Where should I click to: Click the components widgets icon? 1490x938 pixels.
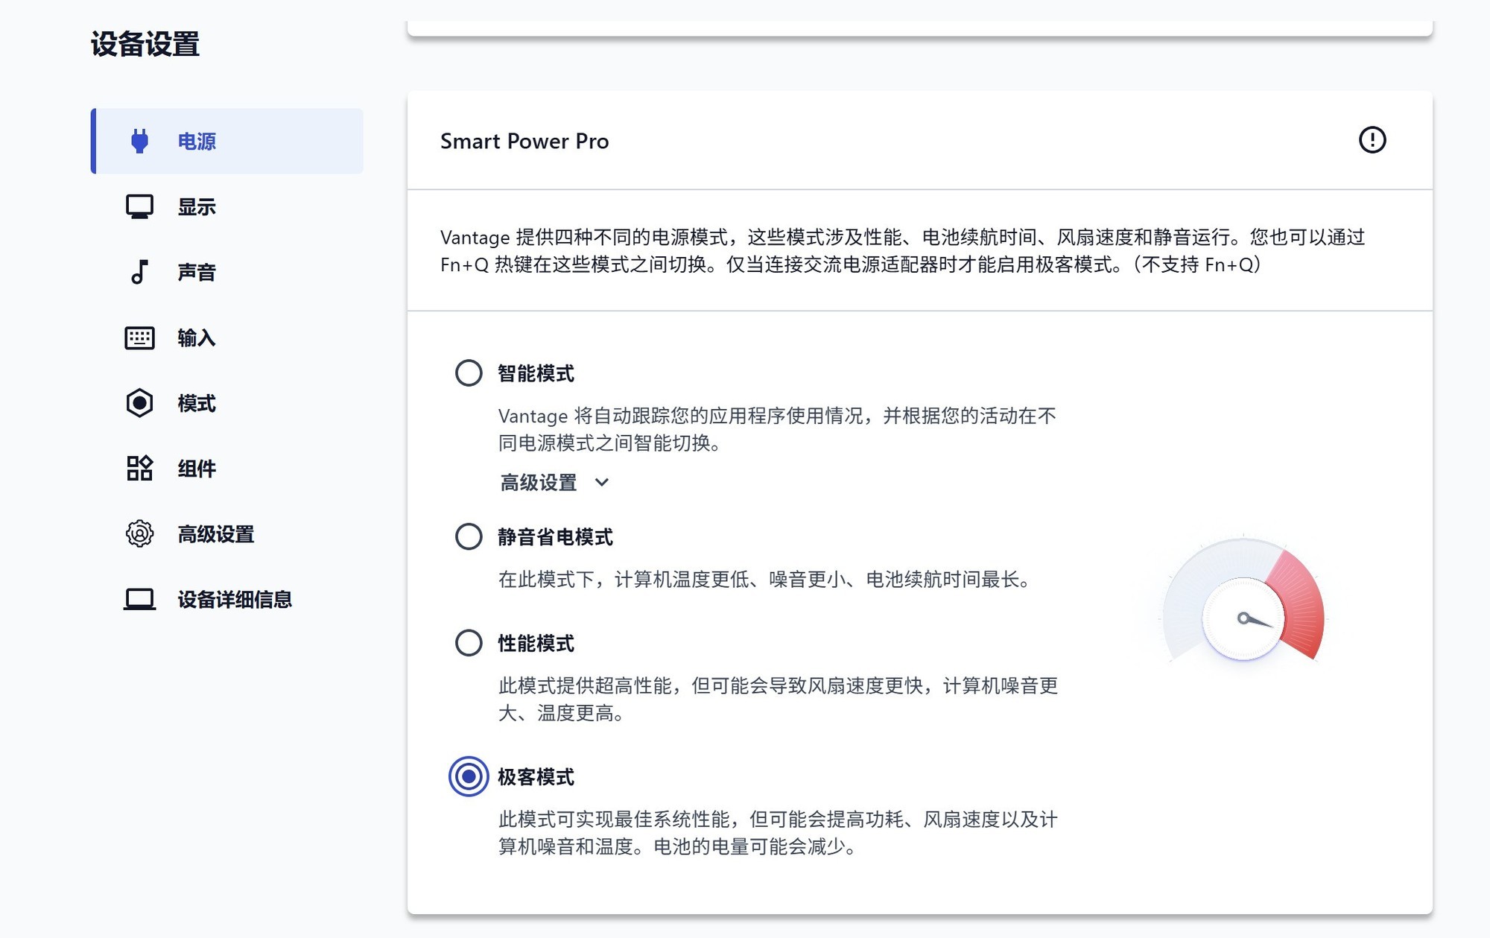(x=139, y=469)
